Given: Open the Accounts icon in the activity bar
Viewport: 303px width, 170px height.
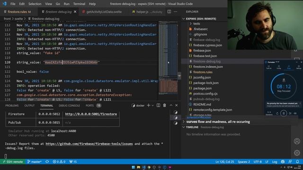Looking at the screenshot, I should point(297,141).
